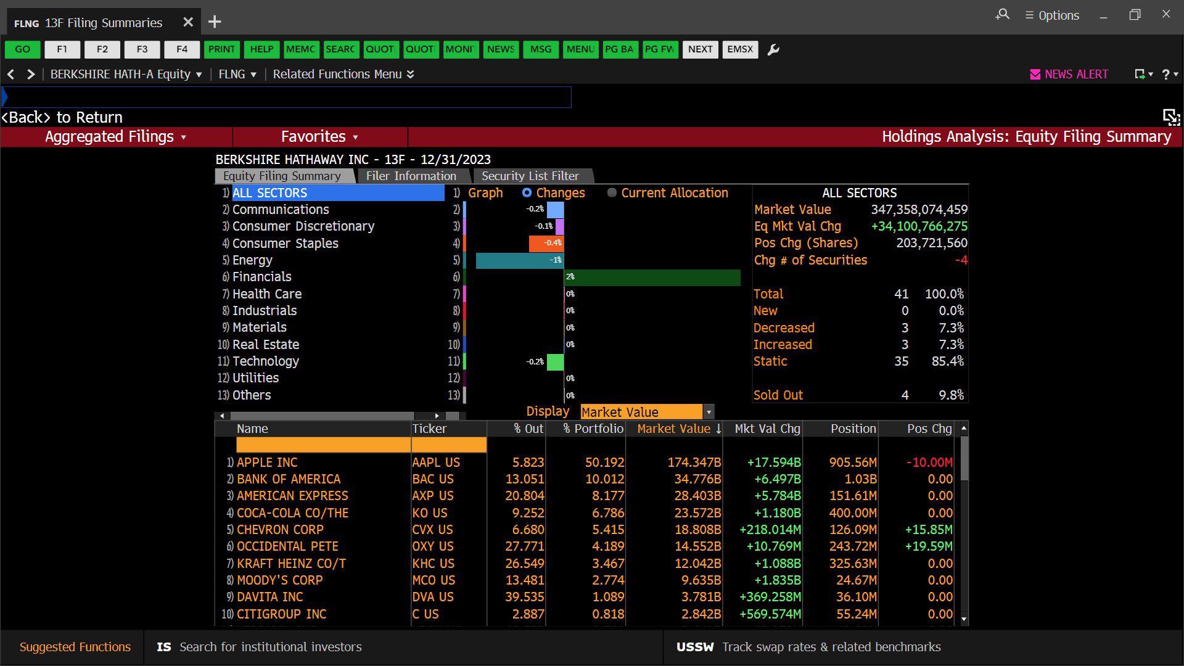The height and width of the screenshot is (666, 1184).
Task: Click the HELP key
Action: [261, 49]
